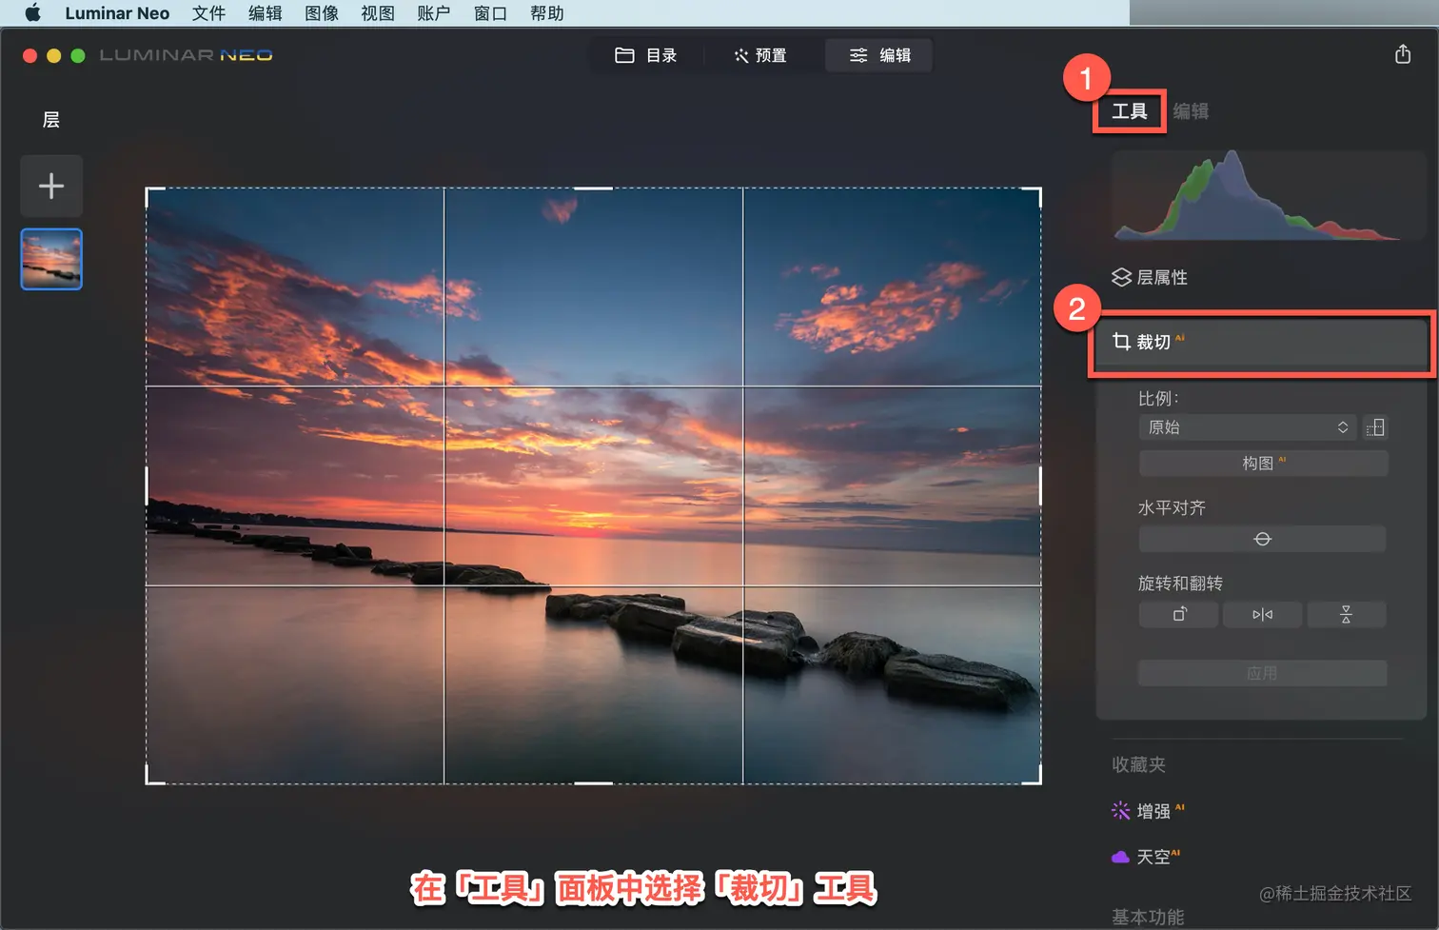The width and height of the screenshot is (1439, 930).
Task: Open the 比例 ratio dropdown showing 原始
Action: (x=1248, y=427)
